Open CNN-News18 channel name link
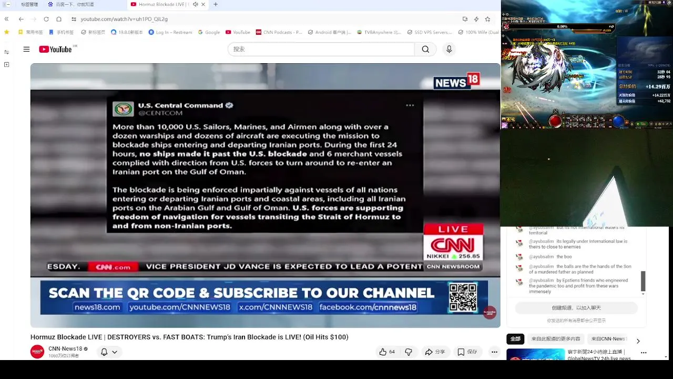 tap(65, 348)
